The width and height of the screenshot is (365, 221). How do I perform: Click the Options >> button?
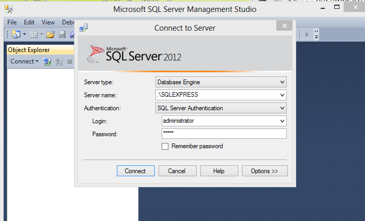coord(265,171)
